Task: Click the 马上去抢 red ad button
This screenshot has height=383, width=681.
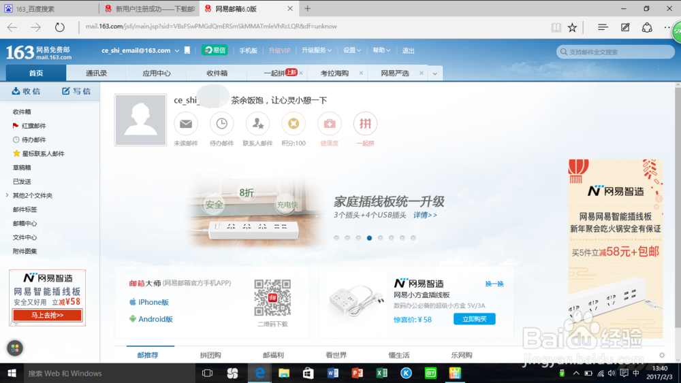Action: [x=48, y=316]
